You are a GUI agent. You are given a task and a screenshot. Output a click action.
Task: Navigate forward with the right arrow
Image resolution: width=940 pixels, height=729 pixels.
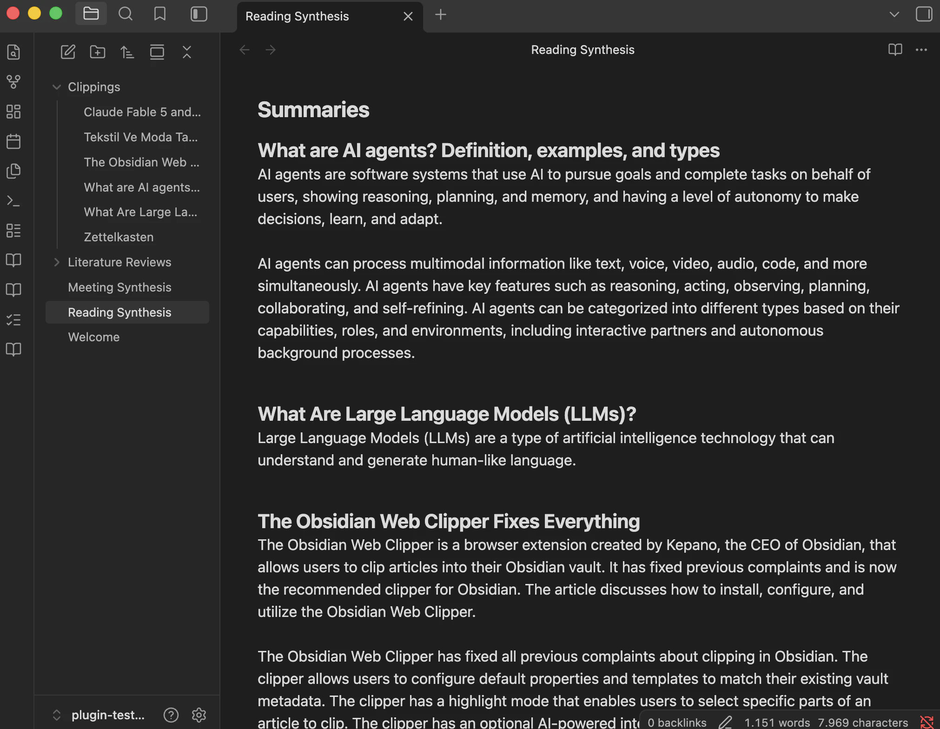(271, 50)
